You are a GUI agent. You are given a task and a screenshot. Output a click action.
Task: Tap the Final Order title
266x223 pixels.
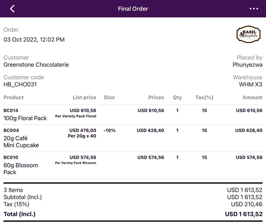[133, 9]
